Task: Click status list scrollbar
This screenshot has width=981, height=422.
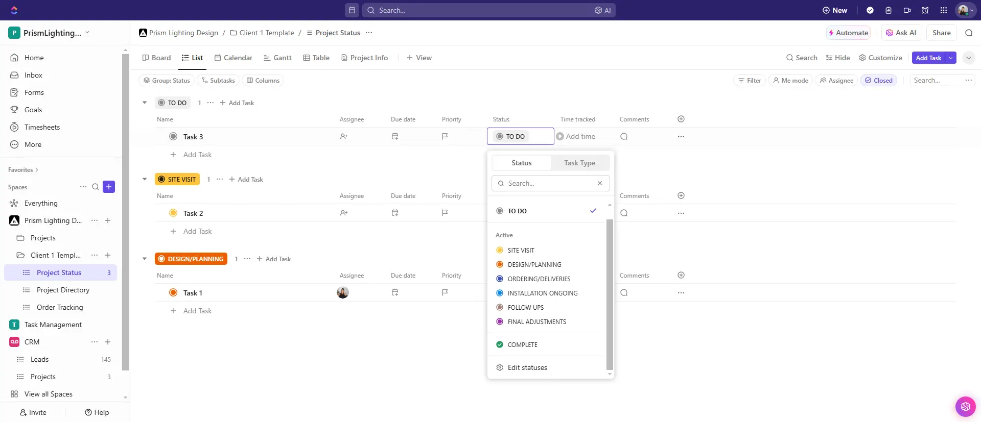Action: point(609,294)
